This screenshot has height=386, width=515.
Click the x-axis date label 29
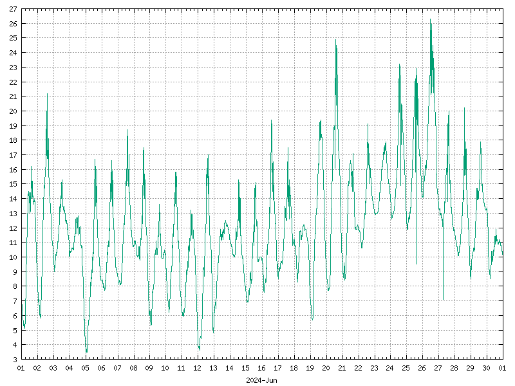pyautogui.click(x=471, y=368)
